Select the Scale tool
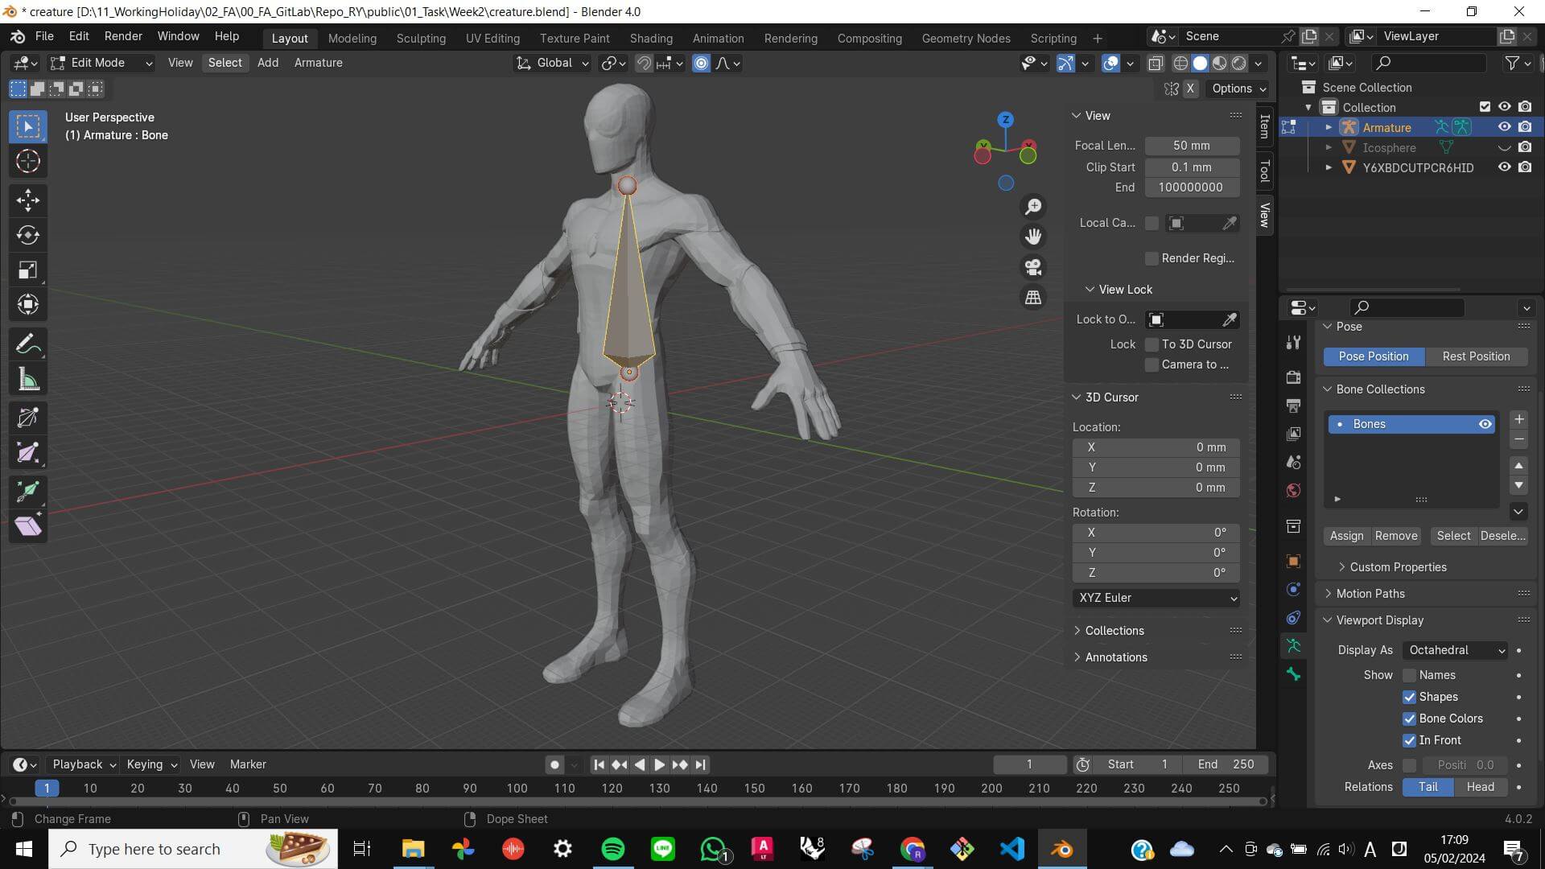The height and width of the screenshot is (869, 1545). (28, 270)
